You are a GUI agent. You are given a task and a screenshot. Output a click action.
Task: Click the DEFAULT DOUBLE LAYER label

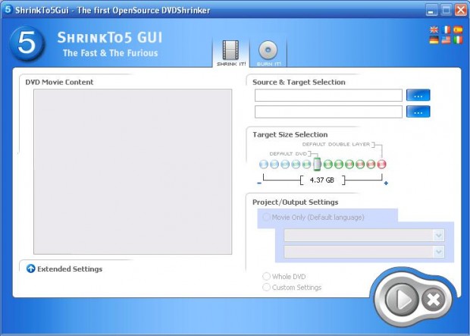point(336,144)
